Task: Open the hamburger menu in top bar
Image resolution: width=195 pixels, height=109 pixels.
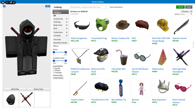Action: [7, 3]
